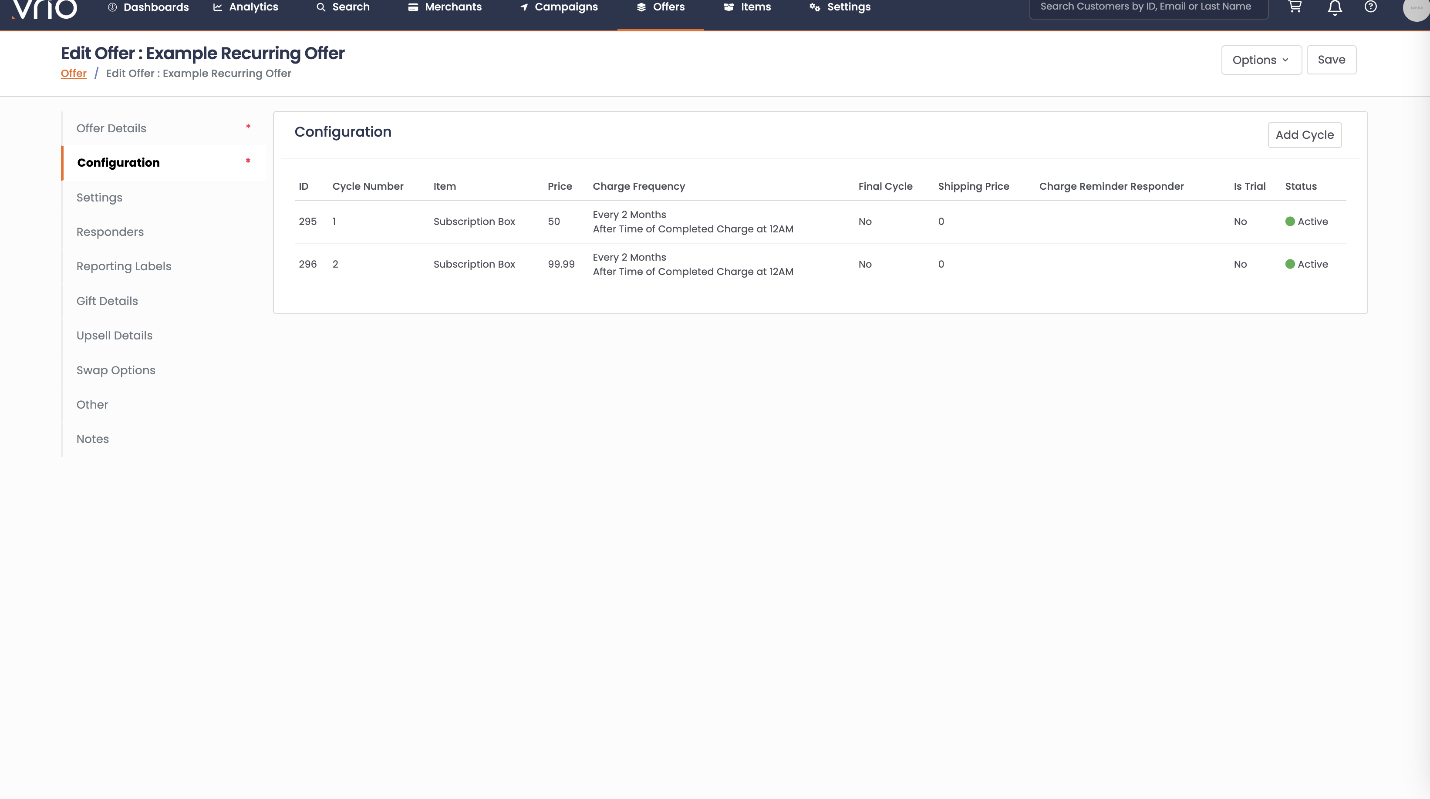The width and height of the screenshot is (1430, 799).
Task: Click the Merchants card icon
Action: [x=413, y=7]
